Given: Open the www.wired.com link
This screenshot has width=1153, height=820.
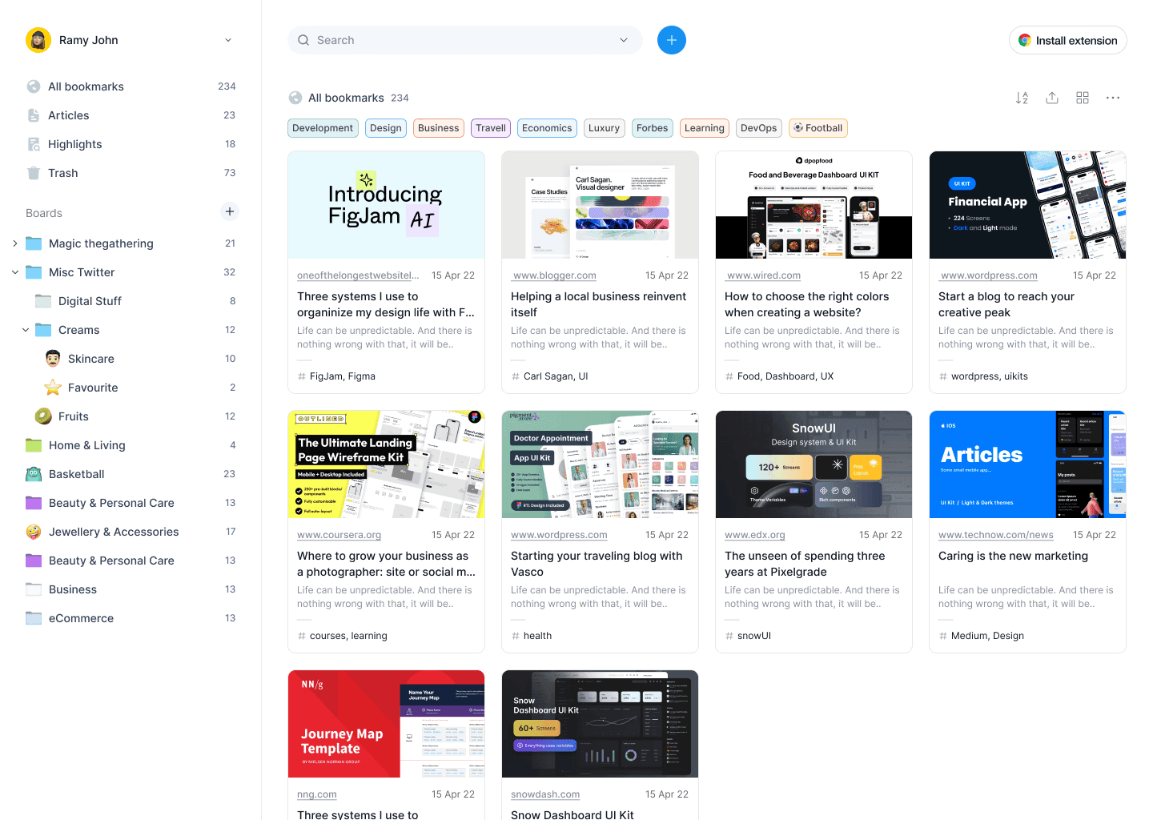Looking at the screenshot, I should pyautogui.click(x=764, y=275).
